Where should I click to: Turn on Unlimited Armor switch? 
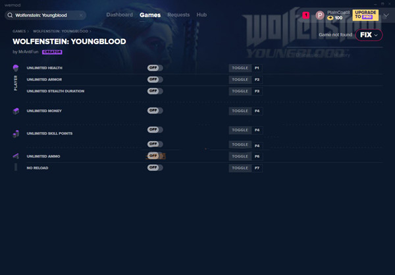point(155,79)
